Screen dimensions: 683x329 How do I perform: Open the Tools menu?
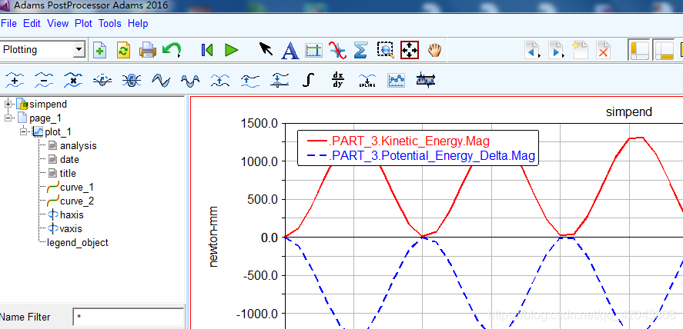(x=109, y=24)
